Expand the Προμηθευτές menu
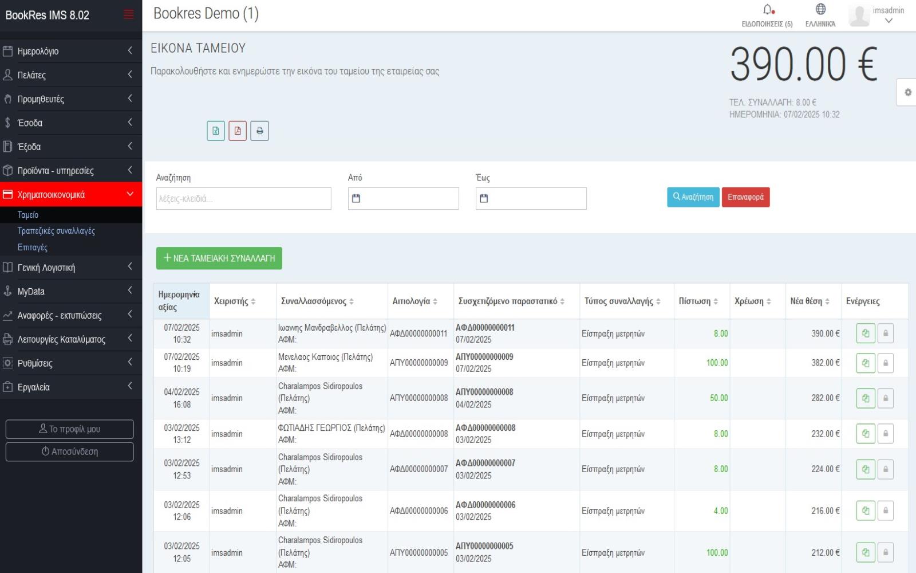 [71, 99]
